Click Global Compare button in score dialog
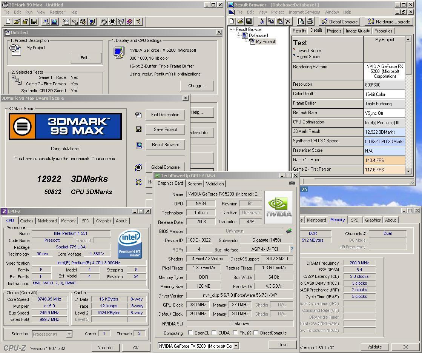Image resolution: width=422 pixels, height=353 pixels. click(x=165, y=167)
